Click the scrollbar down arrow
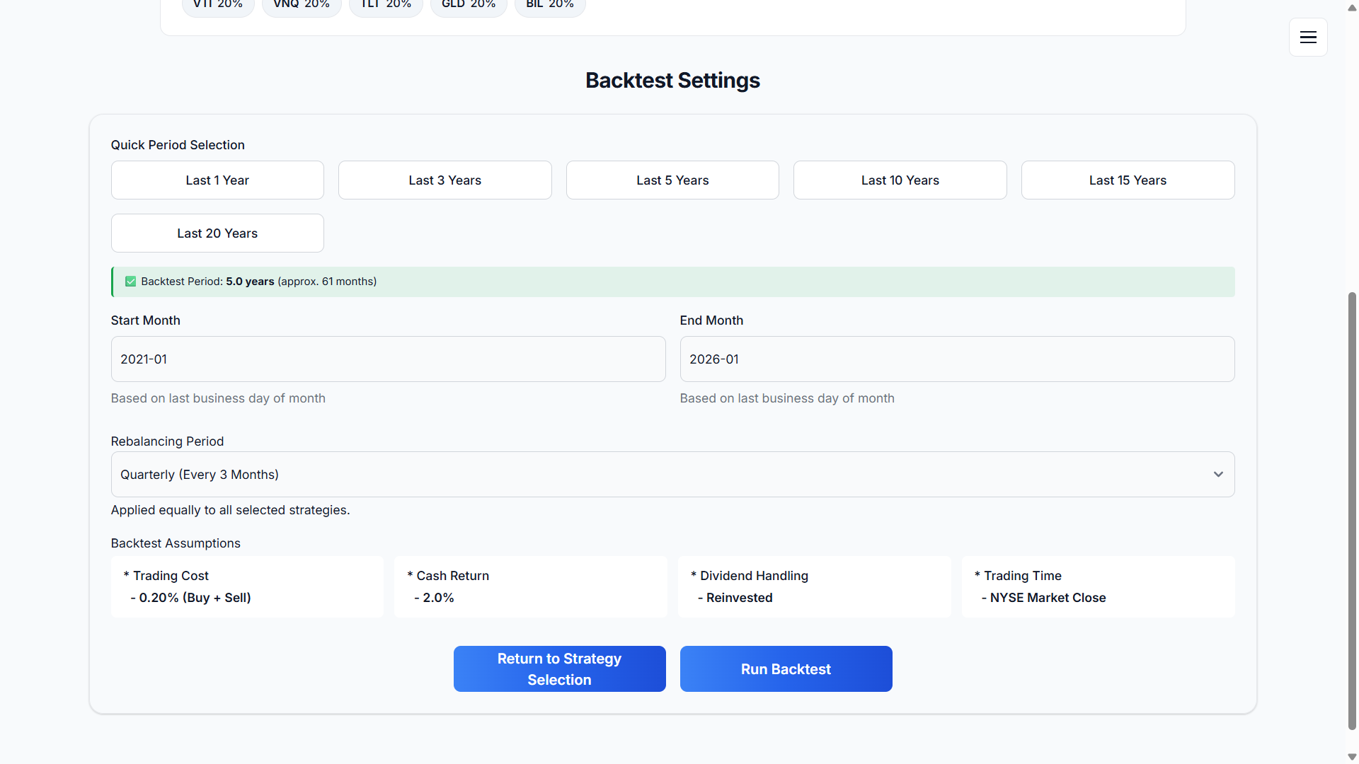This screenshot has height=764, width=1359. [x=1351, y=756]
